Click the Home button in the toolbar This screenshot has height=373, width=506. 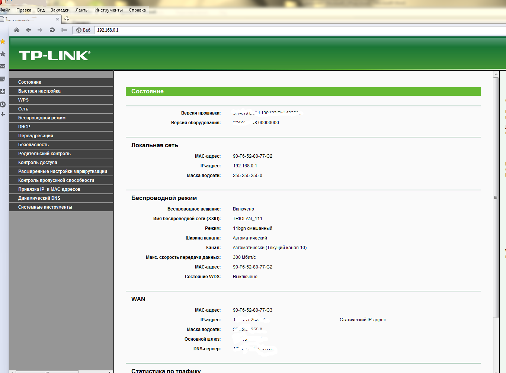(16, 30)
